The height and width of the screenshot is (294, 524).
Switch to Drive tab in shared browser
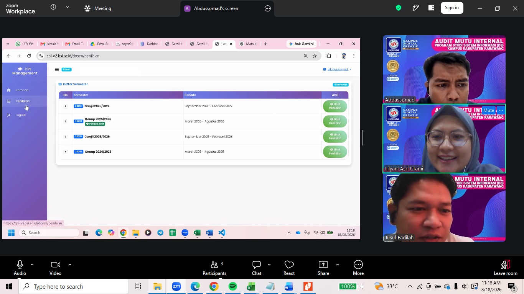pos(100,44)
